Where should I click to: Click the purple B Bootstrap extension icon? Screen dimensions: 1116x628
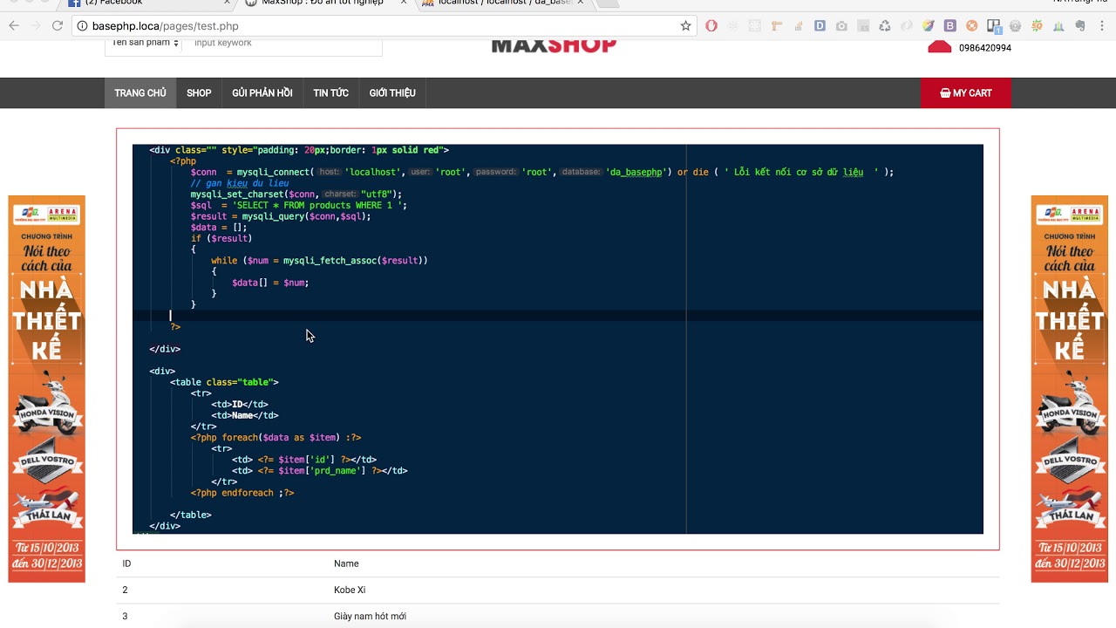(x=950, y=26)
